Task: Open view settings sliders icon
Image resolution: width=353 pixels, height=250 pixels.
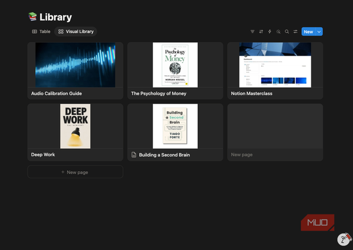Action: point(295,31)
